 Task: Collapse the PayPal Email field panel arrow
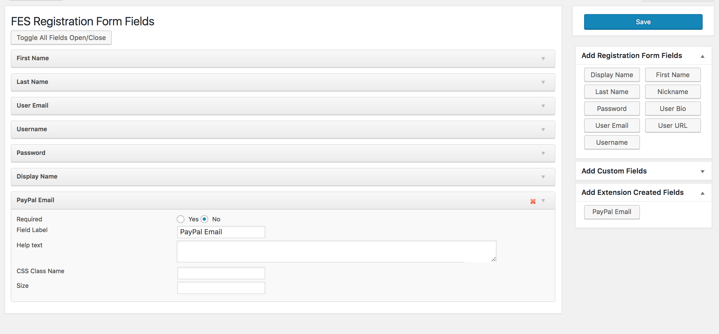coord(543,201)
